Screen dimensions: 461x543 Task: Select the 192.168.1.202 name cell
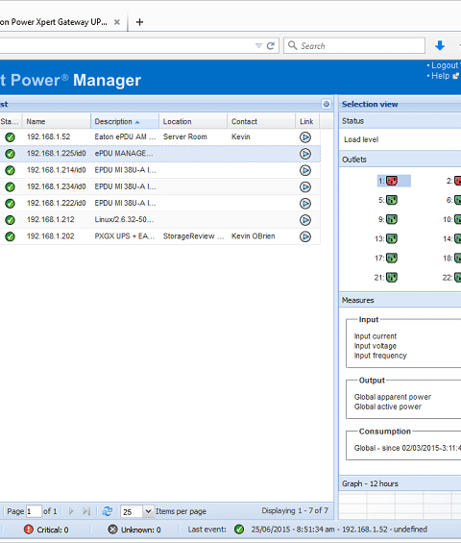(51, 236)
